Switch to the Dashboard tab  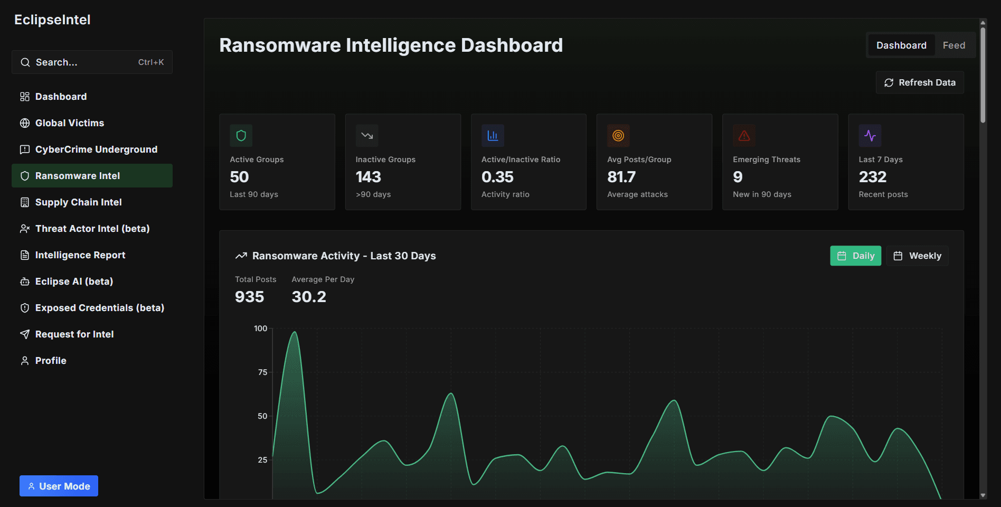tap(901, 45)
